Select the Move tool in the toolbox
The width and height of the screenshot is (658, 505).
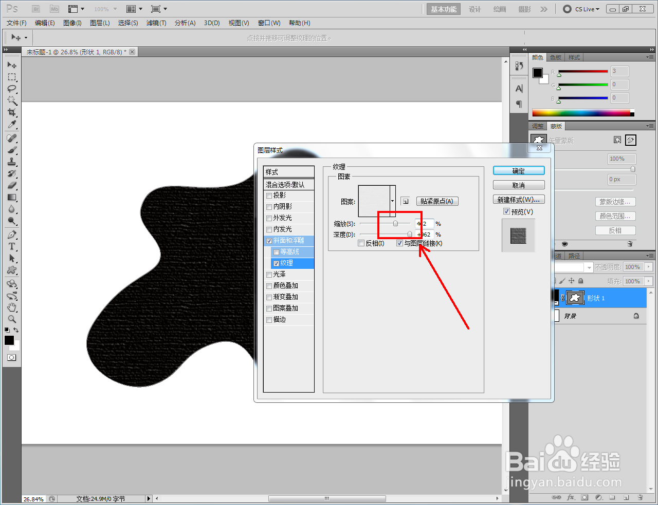point(12,65)
